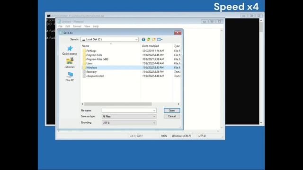303x170 pixels.
Task: Open the Notepad Help menu
Action: (x=96, y=26)
